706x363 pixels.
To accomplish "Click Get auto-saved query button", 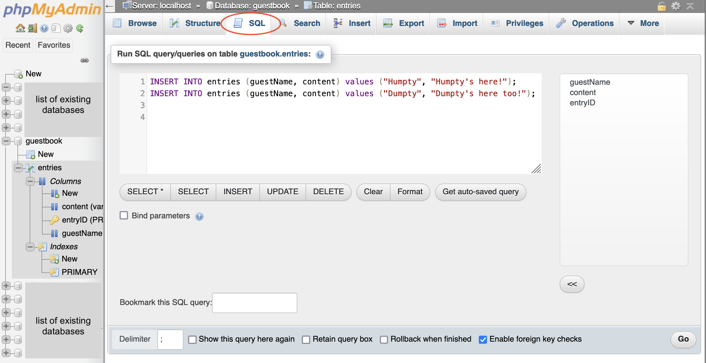I will click(481, 192).
